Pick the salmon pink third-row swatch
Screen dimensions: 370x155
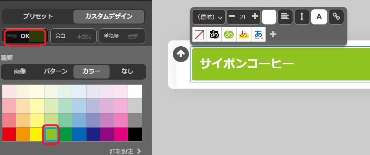click(x=9, y=120)
